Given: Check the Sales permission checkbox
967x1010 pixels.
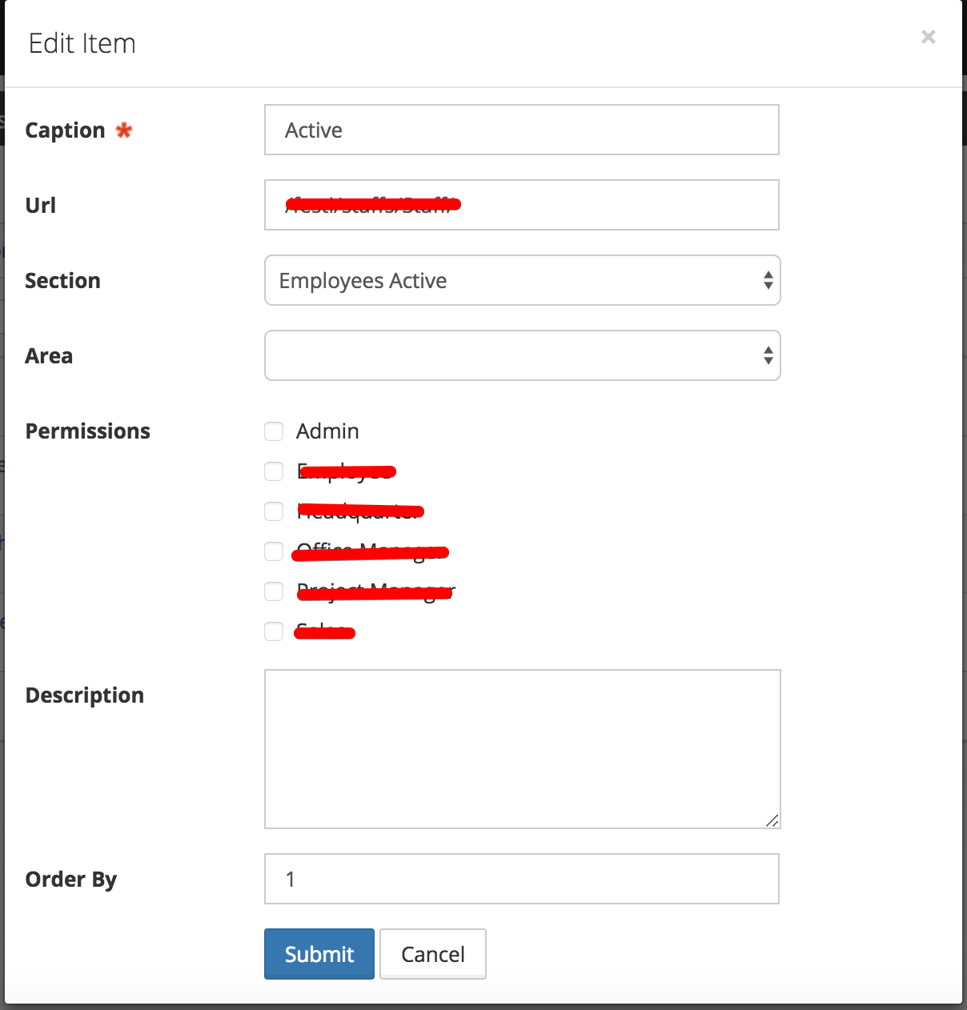Looking at the screenshot, I should [x=274, y=631].
